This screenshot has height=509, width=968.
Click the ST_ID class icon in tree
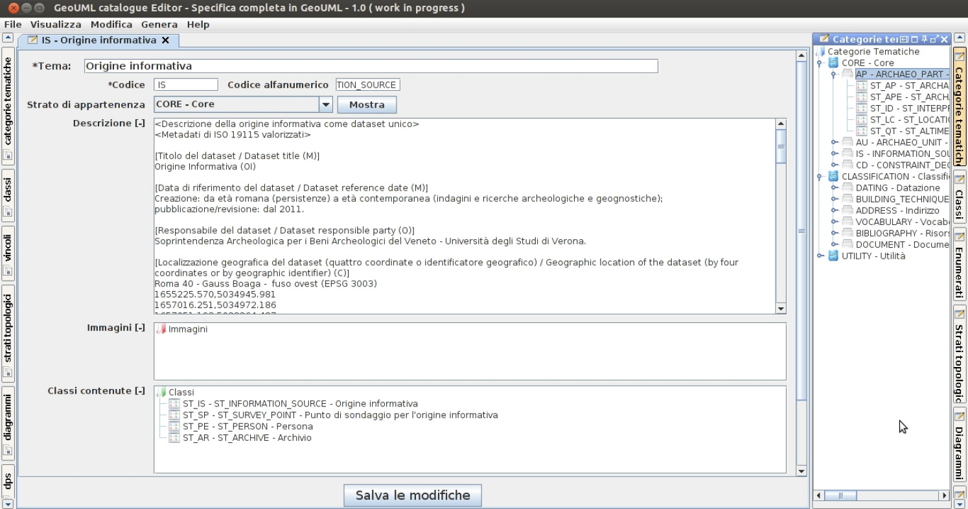(862, 108)
